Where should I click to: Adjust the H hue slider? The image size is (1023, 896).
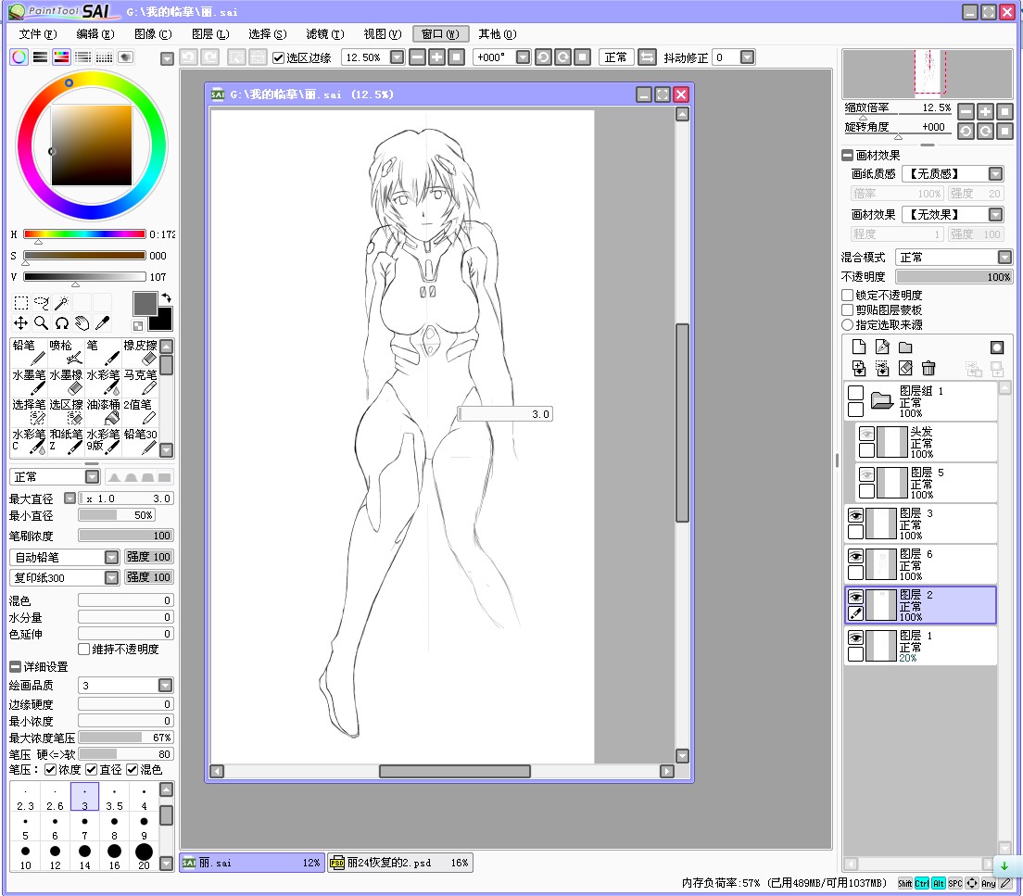[84, 233]
